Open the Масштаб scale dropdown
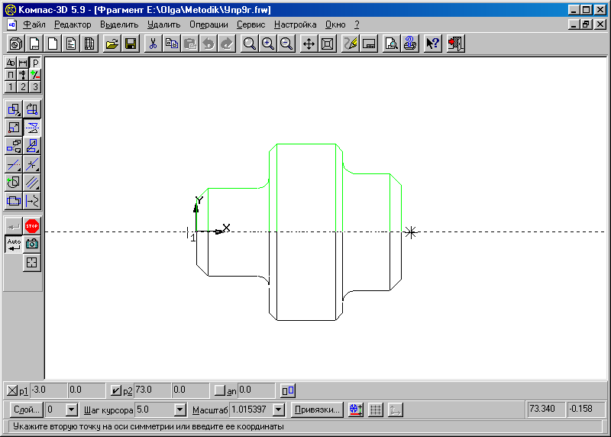The height and width of the screenshot is (437, 611). pyautogui.click(x=279, y=409)
